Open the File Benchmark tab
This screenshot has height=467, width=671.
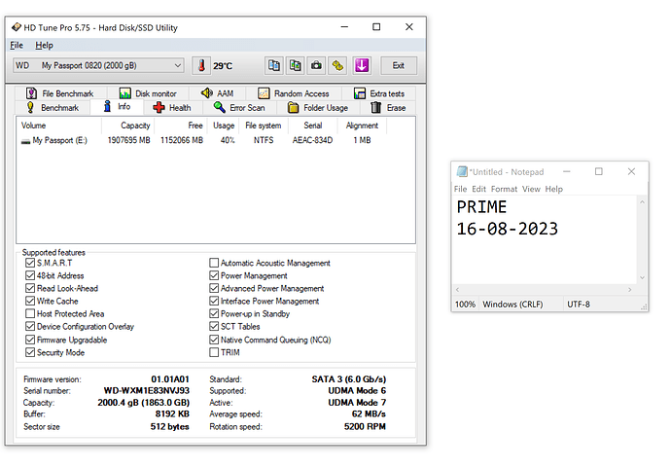pos(60,93)
